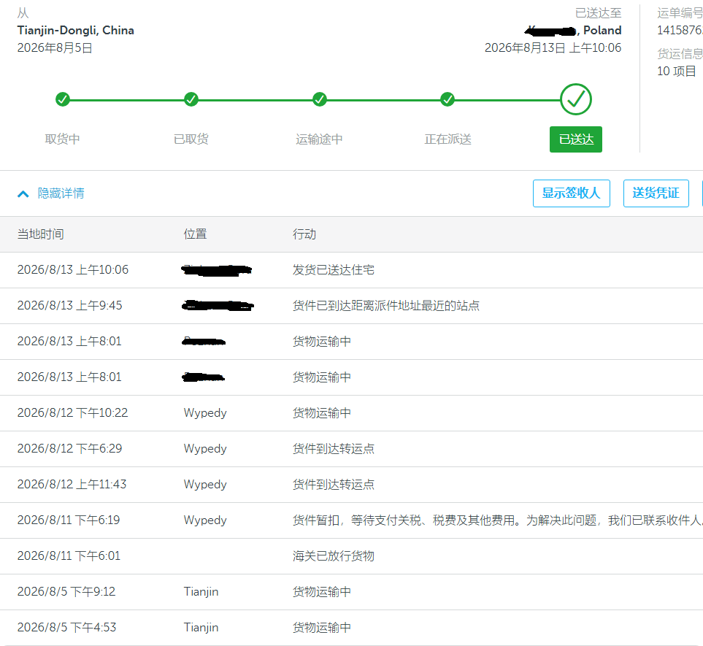
Task: Click Tianjin in the 下午9:12 row
Action: (x=201, y=592)
